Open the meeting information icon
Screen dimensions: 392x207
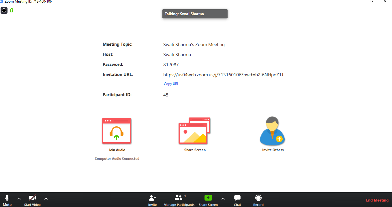(x=4, y=10)
